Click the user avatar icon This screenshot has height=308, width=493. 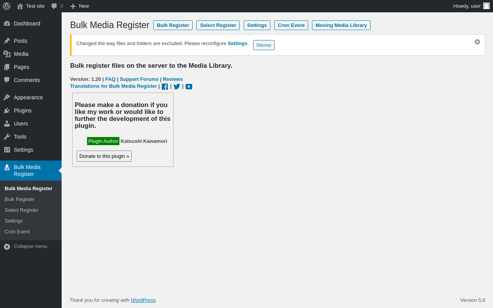pyautogui.click(x=486, y=6)
